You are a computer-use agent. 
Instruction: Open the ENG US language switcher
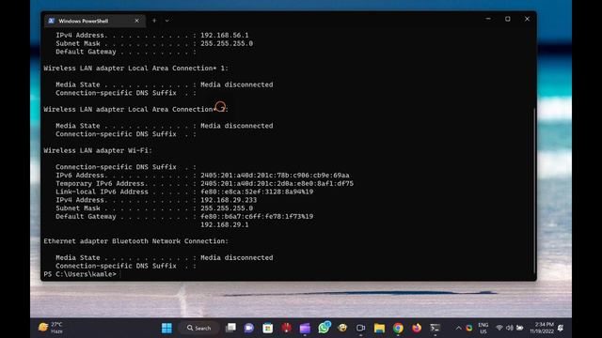coord(483,328)
